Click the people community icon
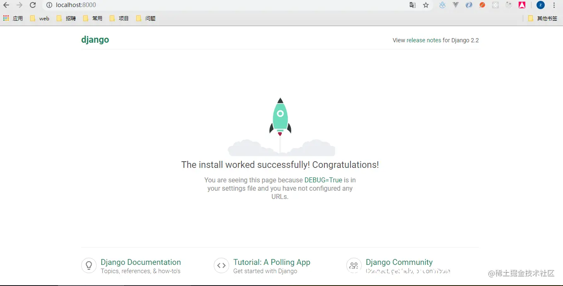 click(x=354, y=265)
